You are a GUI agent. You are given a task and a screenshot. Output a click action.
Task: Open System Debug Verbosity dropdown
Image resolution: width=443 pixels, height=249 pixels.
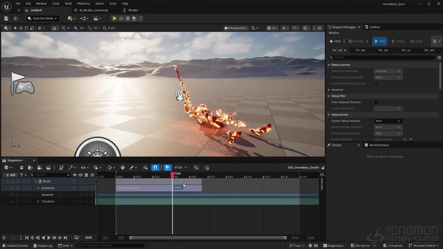[x=388, y=121]
